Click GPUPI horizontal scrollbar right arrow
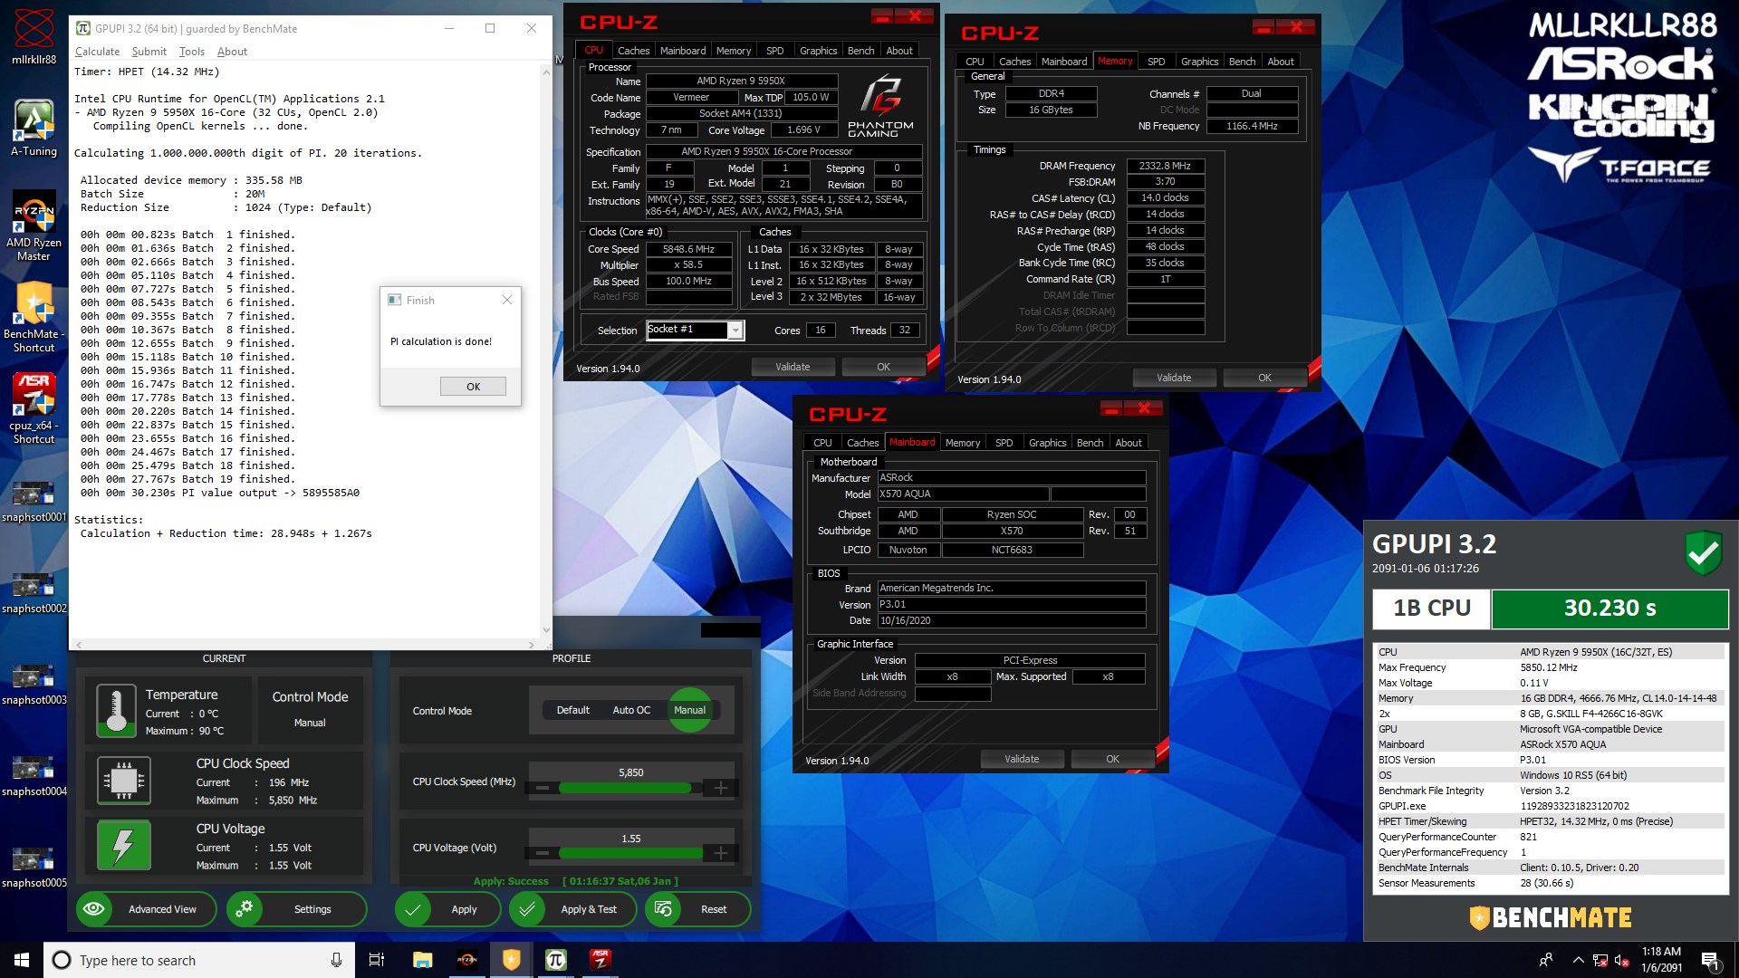The image size is (1739, 978). [531, 645]
